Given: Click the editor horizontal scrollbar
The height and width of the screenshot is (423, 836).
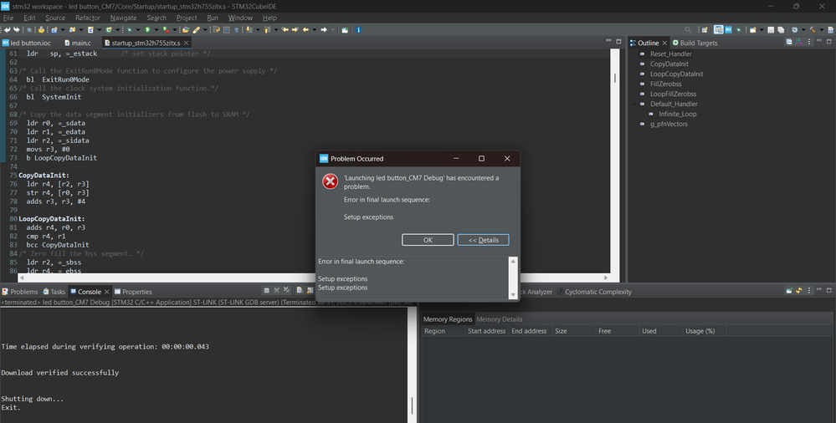Looking at the screenshot, I should tap(314, 278).
